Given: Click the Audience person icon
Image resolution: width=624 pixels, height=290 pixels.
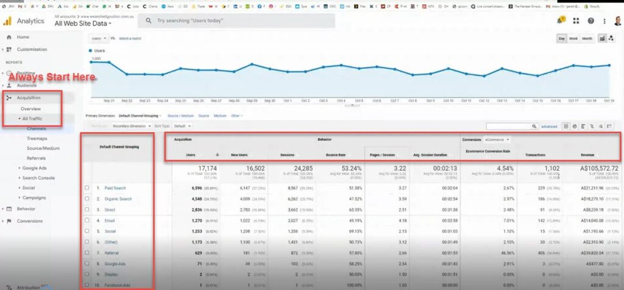Looking at the screenshot, I should click(x=9, y=85).
